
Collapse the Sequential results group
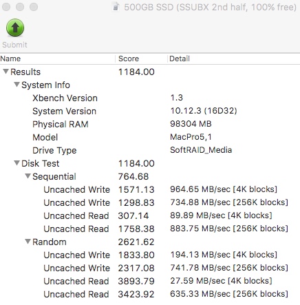tap(28, 176)
